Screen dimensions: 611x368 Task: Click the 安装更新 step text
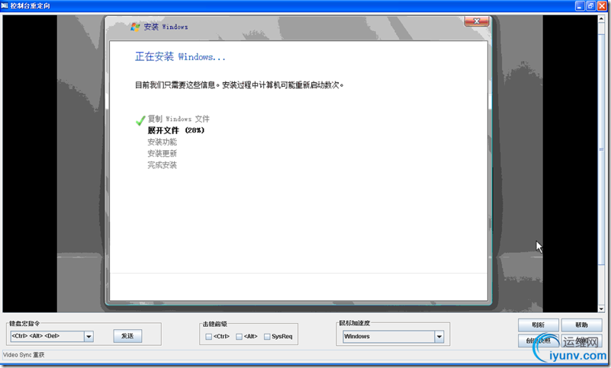click(x=162, y=153)
